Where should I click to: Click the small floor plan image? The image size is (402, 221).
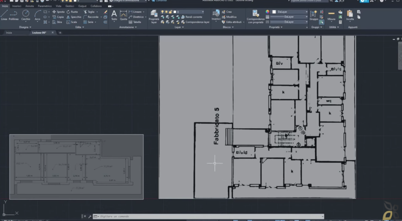pyautogui.click(x=77, y=167)
